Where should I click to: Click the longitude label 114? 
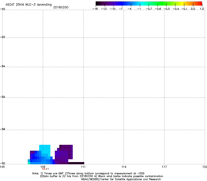pos(124,167)
